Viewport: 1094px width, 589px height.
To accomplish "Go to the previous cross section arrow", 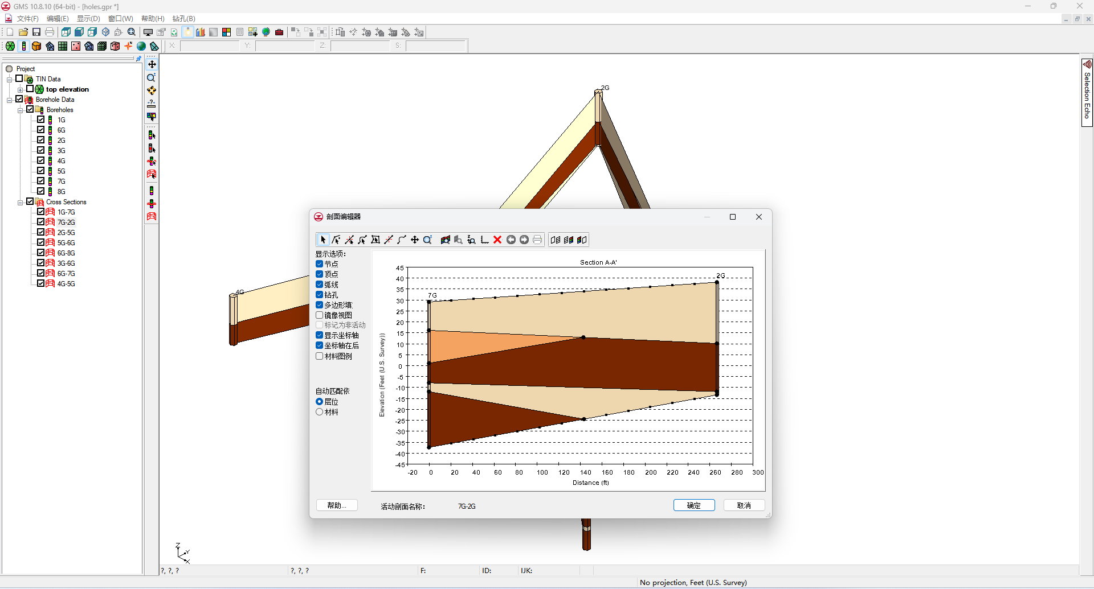I will click(x=511, y=240).
